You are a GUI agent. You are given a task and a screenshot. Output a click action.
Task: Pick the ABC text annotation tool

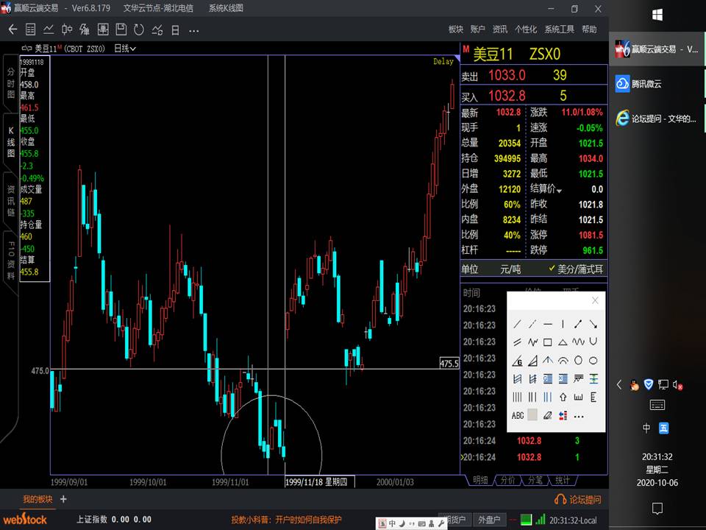pos(518,416)
